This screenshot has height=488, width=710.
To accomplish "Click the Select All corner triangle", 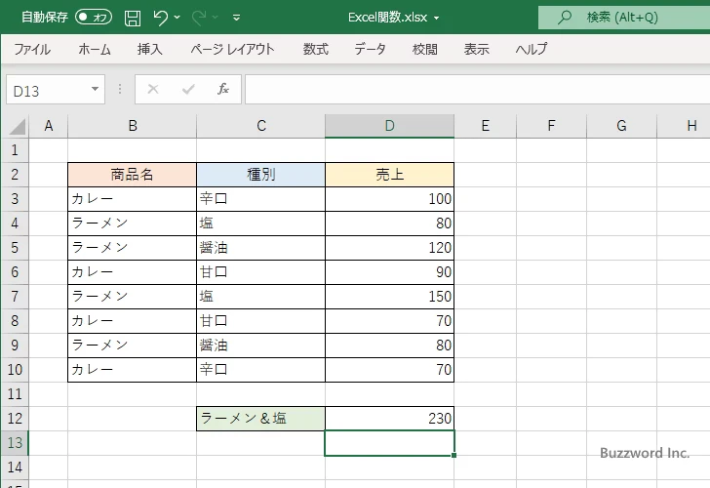I will click(17, 127).
